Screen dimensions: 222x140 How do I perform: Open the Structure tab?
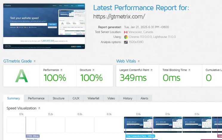(x=58, y=98)
